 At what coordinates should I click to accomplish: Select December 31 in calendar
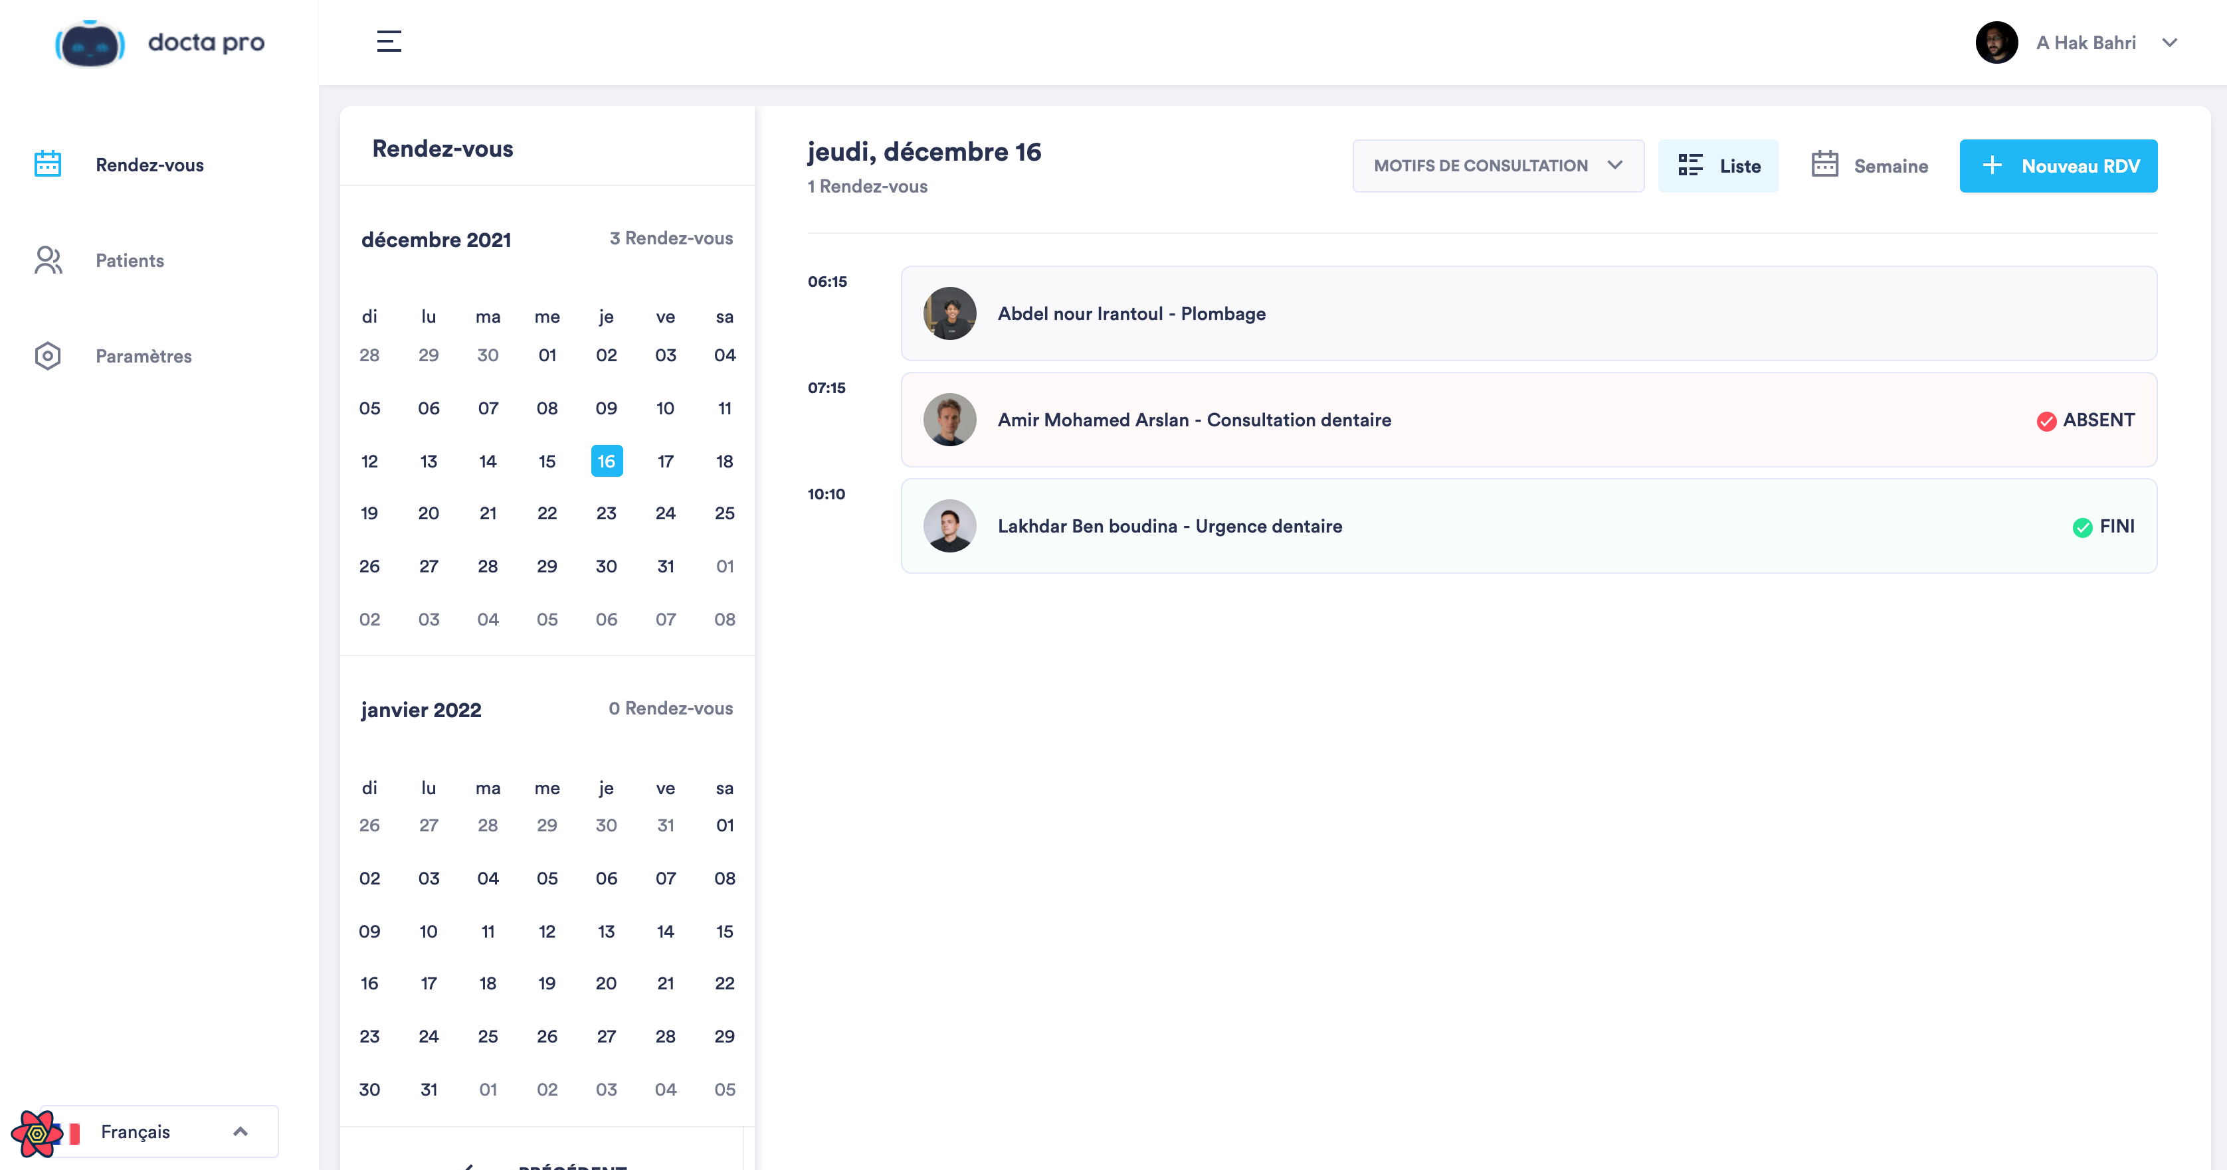(x=665, y=566)
